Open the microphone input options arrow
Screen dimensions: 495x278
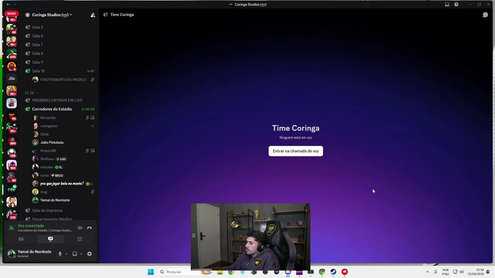66,254
